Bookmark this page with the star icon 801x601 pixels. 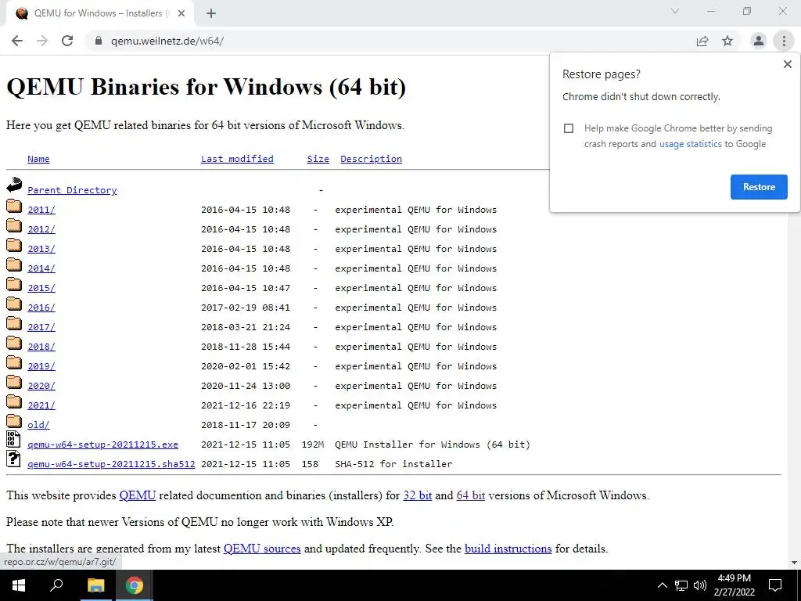(x=727, y=41)
